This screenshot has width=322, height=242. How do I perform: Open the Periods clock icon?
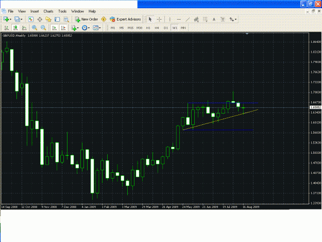coord(84,28)
